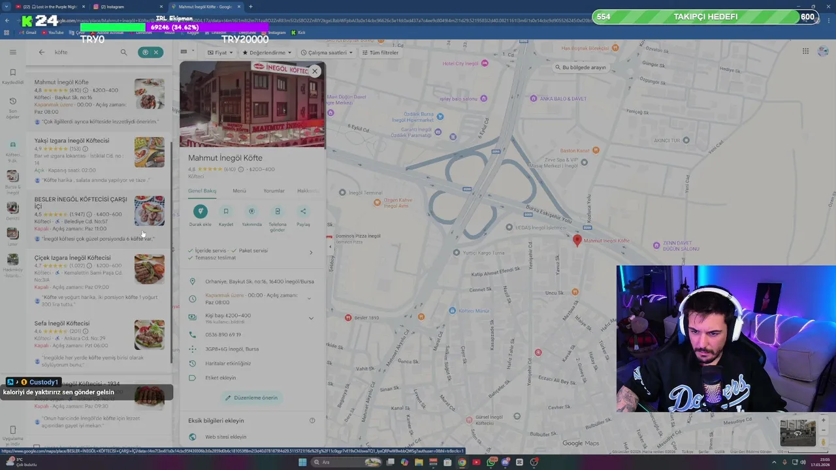Open the Denizli recent thumbnail
The width and height of the screenshot is (836, 470).
[x=12, y=208]
